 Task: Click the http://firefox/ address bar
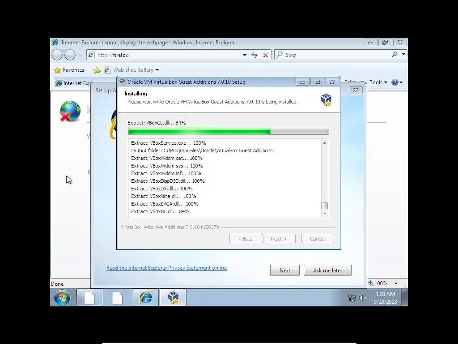167,55
